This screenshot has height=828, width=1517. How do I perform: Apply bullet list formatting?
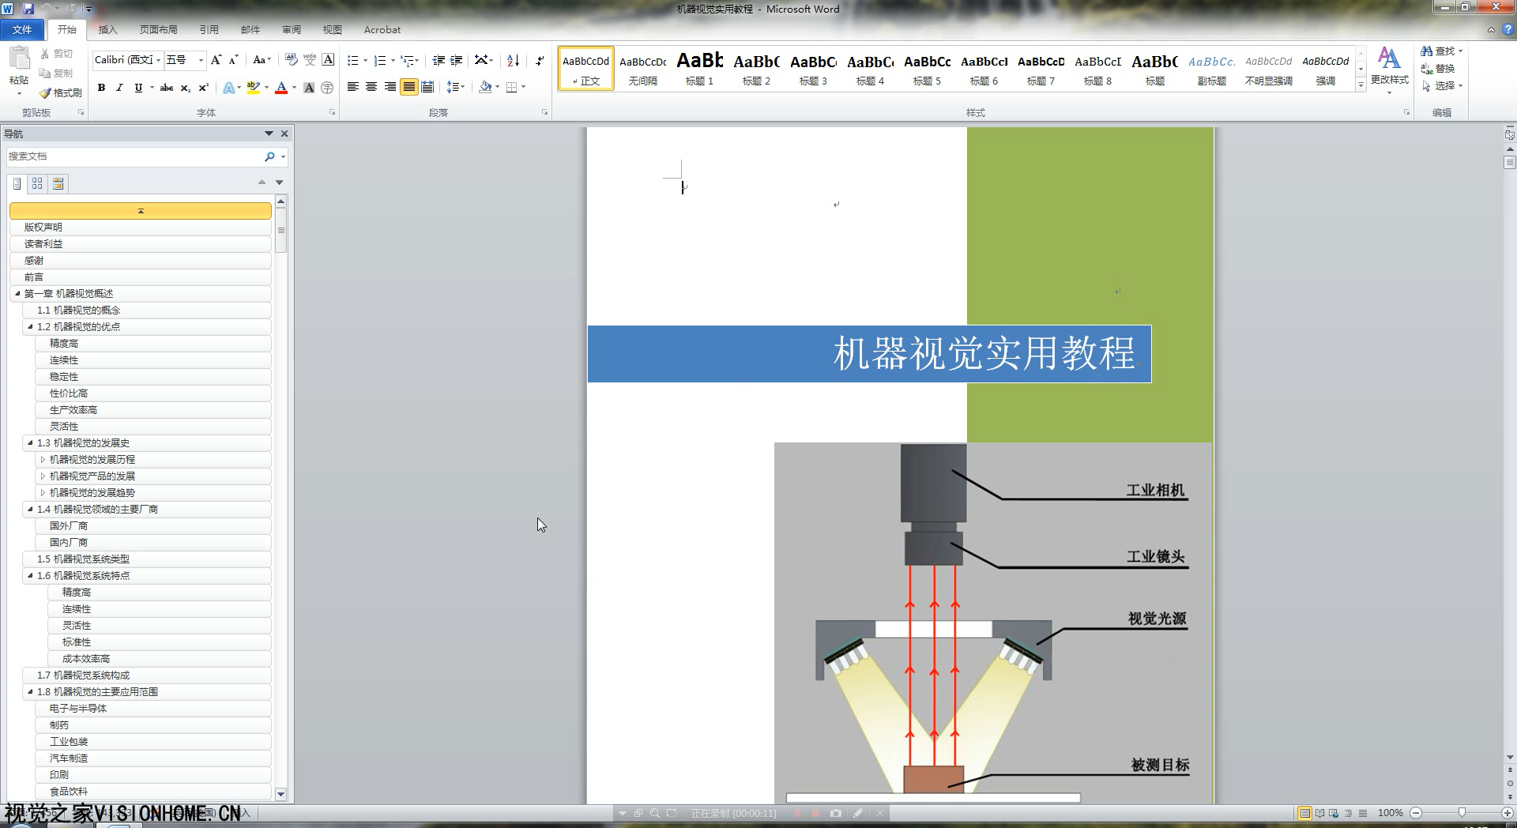pyautogui.click(x=352, y=61)
